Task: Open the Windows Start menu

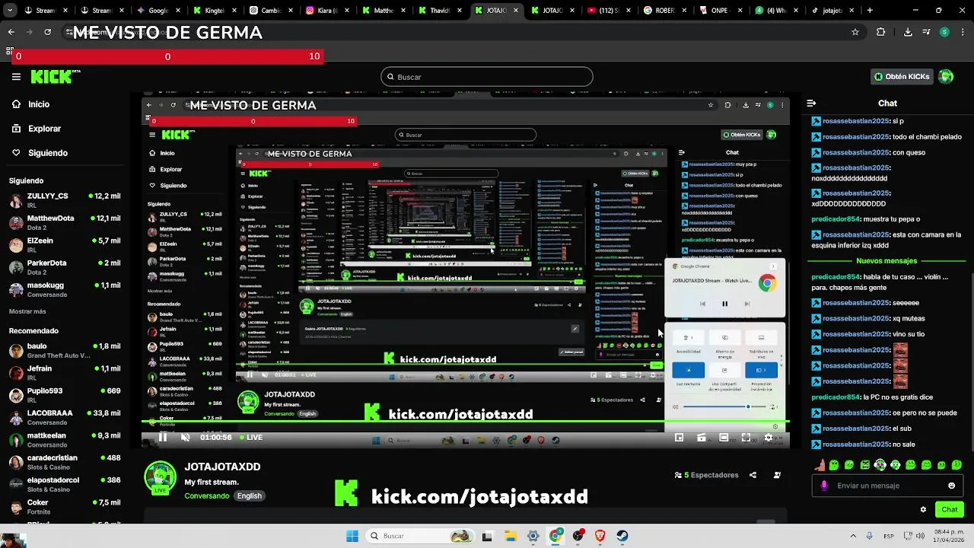Action: click(352, 536)
